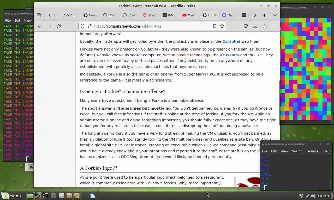Switch to the Discord tab
This screenshot has width=334, height=200.
point(229,15)
